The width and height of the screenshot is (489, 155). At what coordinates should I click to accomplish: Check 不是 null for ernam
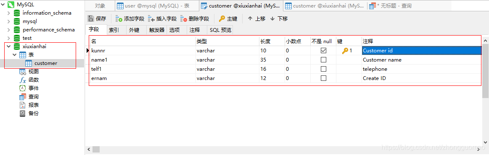coord(323,78)
